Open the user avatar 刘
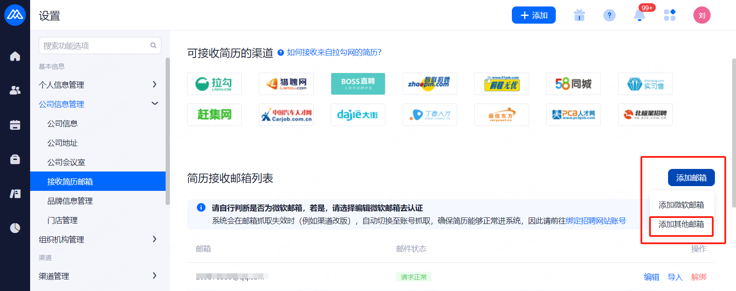 pos(702,15)
